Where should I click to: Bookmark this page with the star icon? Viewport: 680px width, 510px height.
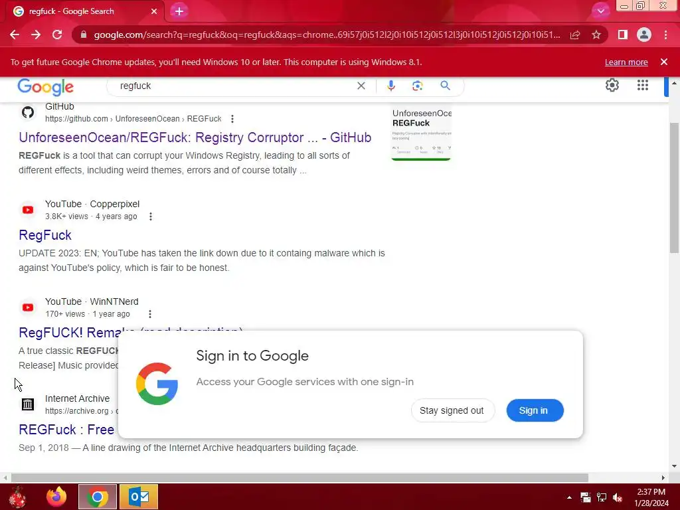pos(596,35)
